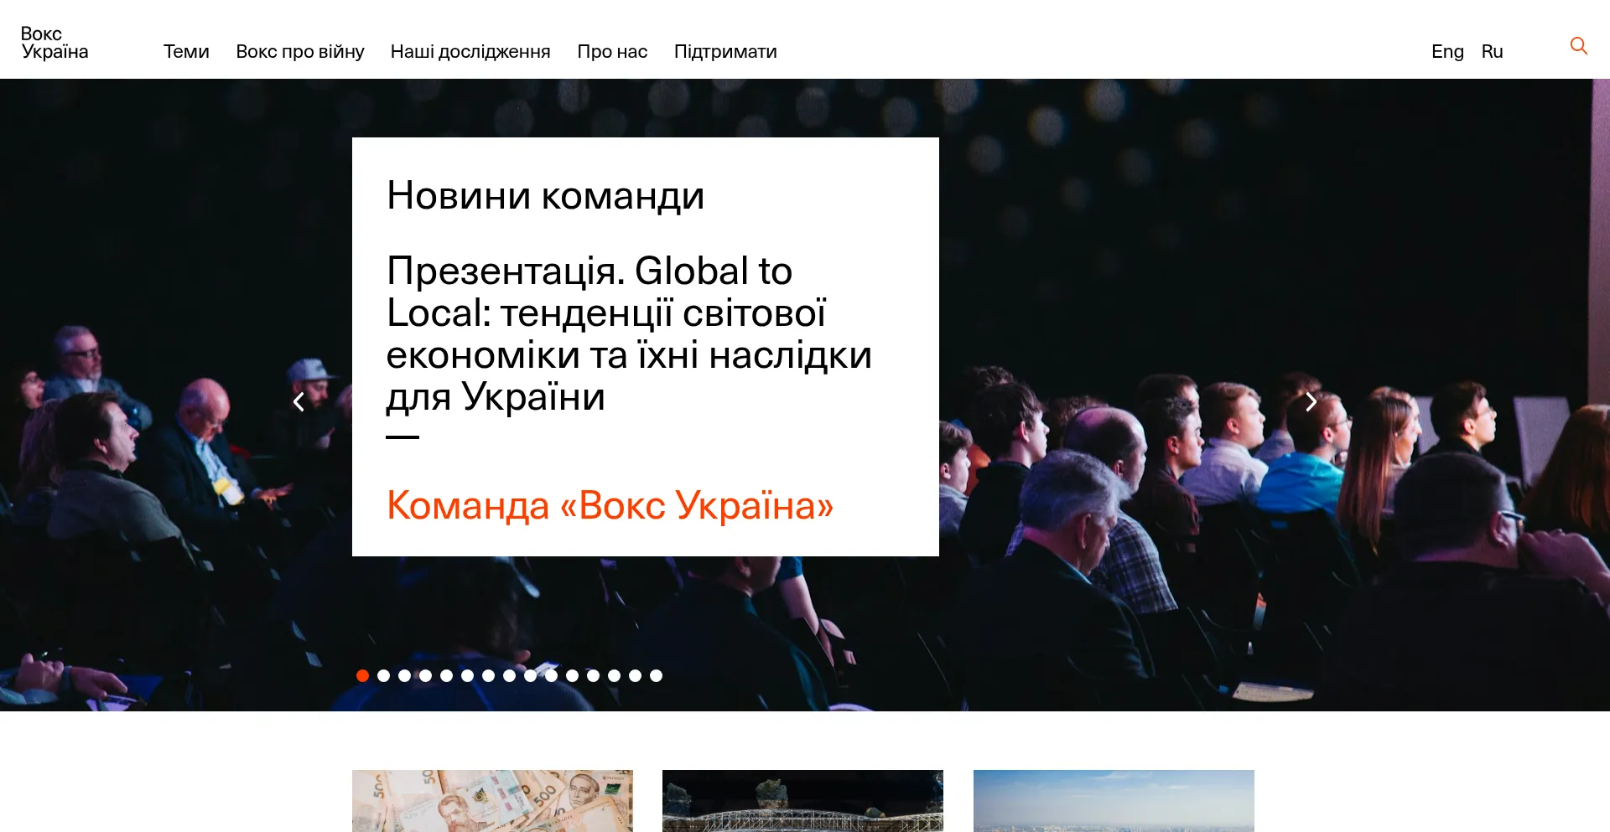Open the city skyline article thumbnail
The width and height of the screenshot is (1610, 832).
tap(1114, 800)
